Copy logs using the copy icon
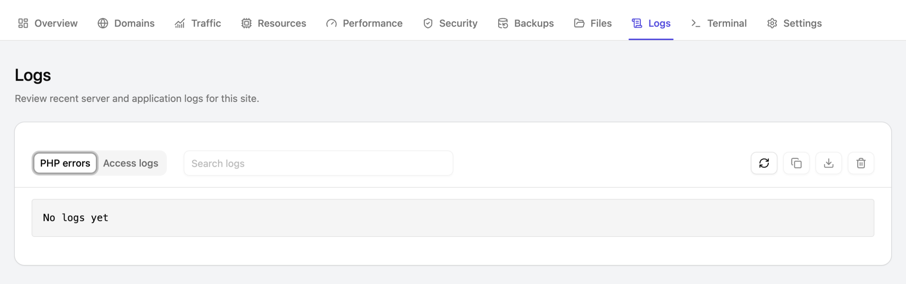This screenshot has width=906, height=284. point(796,163)
